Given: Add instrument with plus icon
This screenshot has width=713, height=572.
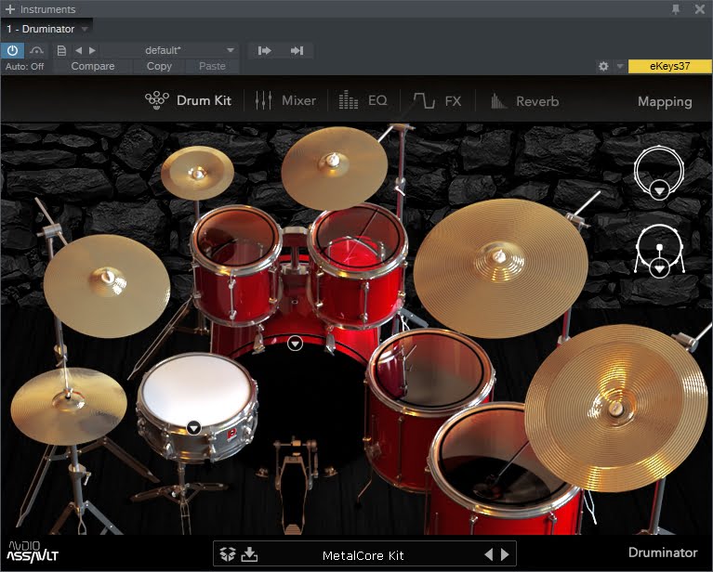Looking at the screenshot, I should pyautogui.click(x=10, y=9).
